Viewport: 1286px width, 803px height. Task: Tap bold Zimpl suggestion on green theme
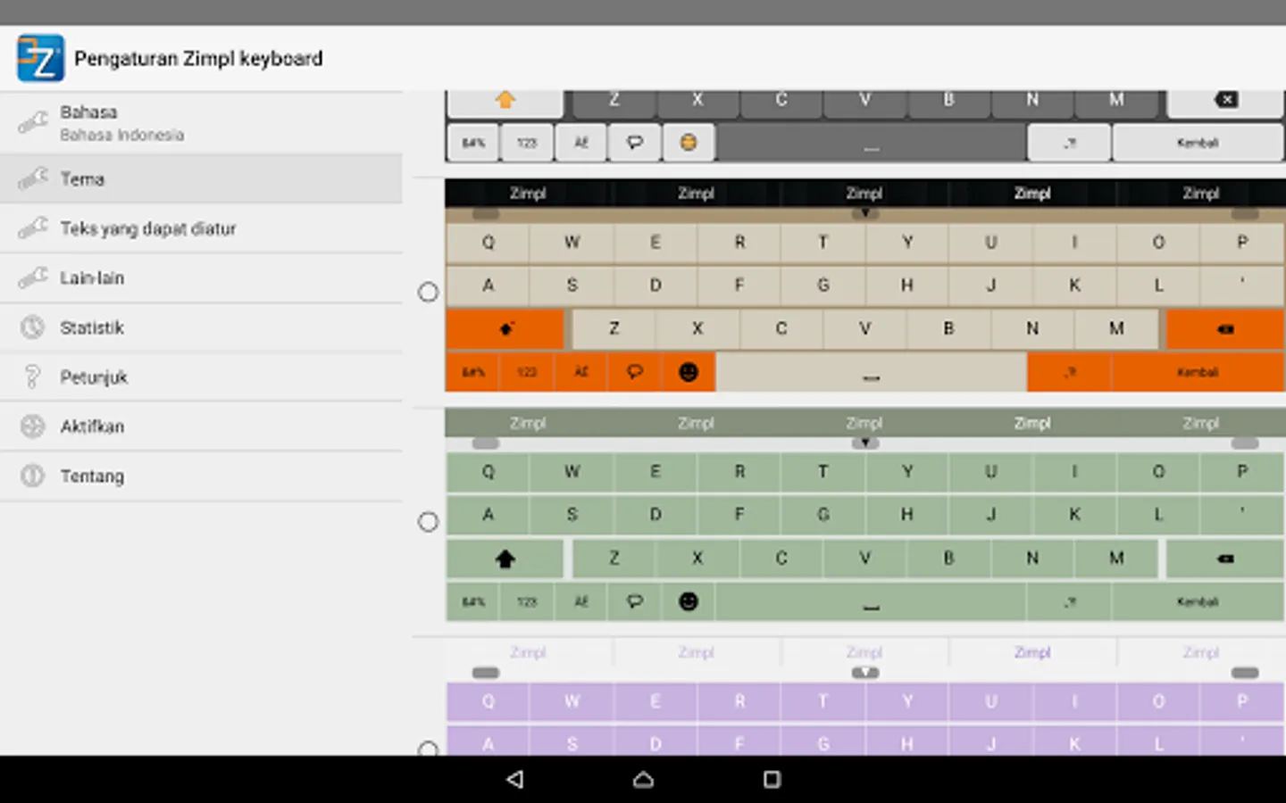point(1031,423)
